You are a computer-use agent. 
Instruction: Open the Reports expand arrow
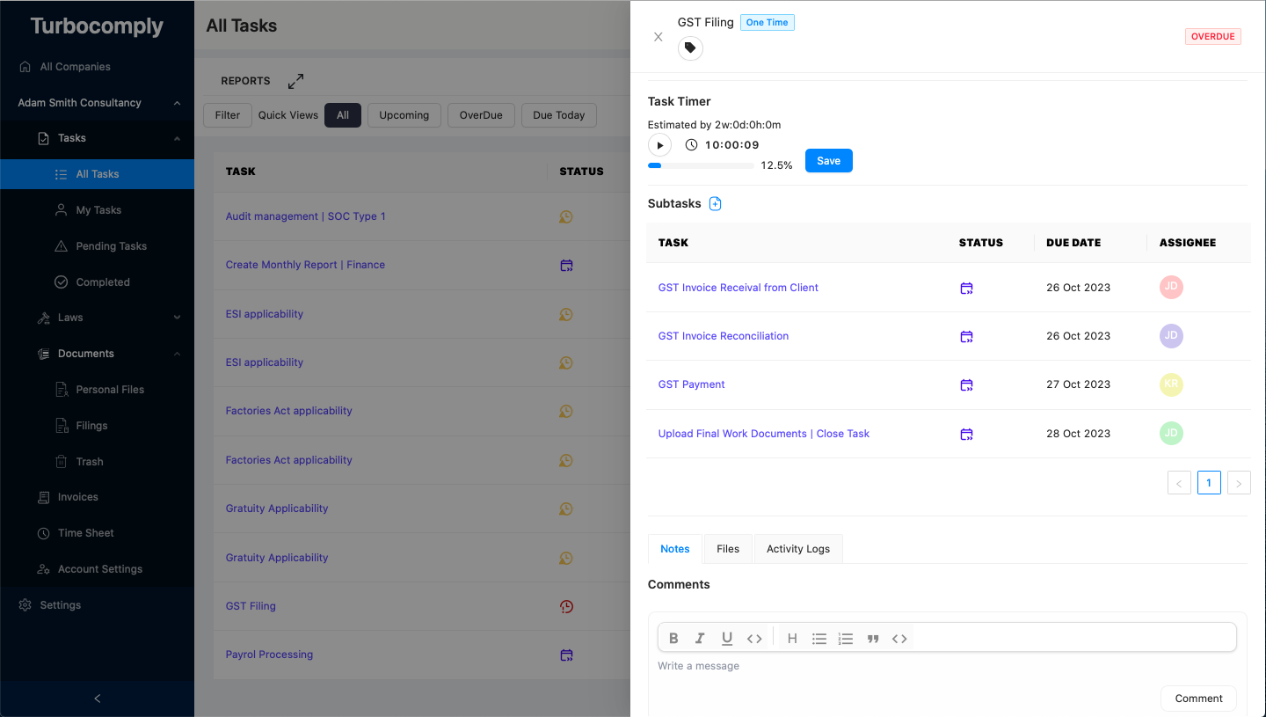click(x=295, y=80)
